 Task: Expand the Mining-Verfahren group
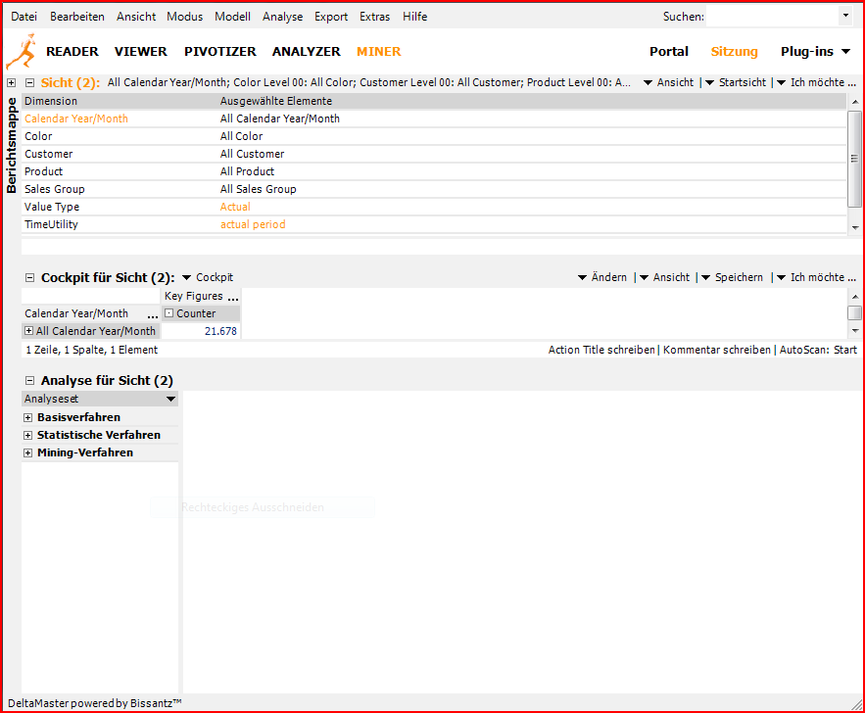[x=28, y=453]
